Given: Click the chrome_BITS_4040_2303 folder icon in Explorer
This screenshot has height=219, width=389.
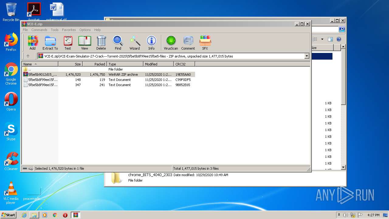Looking at the screenshot, I should tap(116, 178).
